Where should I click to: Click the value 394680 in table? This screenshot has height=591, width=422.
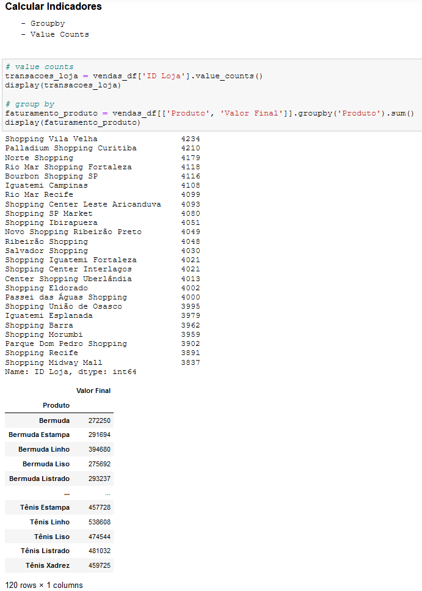(x=100, y=450)
